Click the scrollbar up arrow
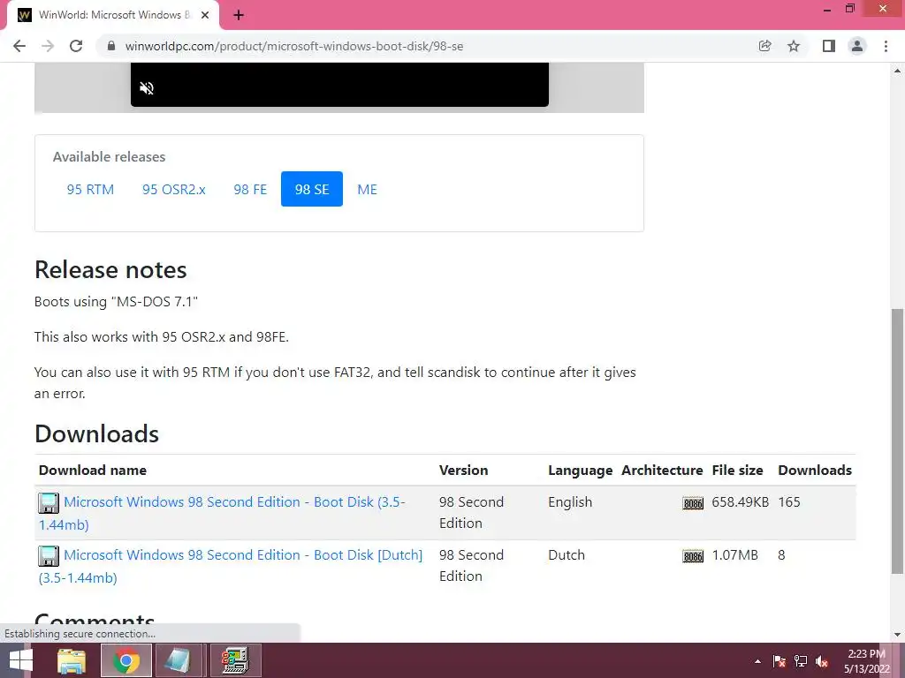This screenshot has height=678, width=905. [896, 71]
